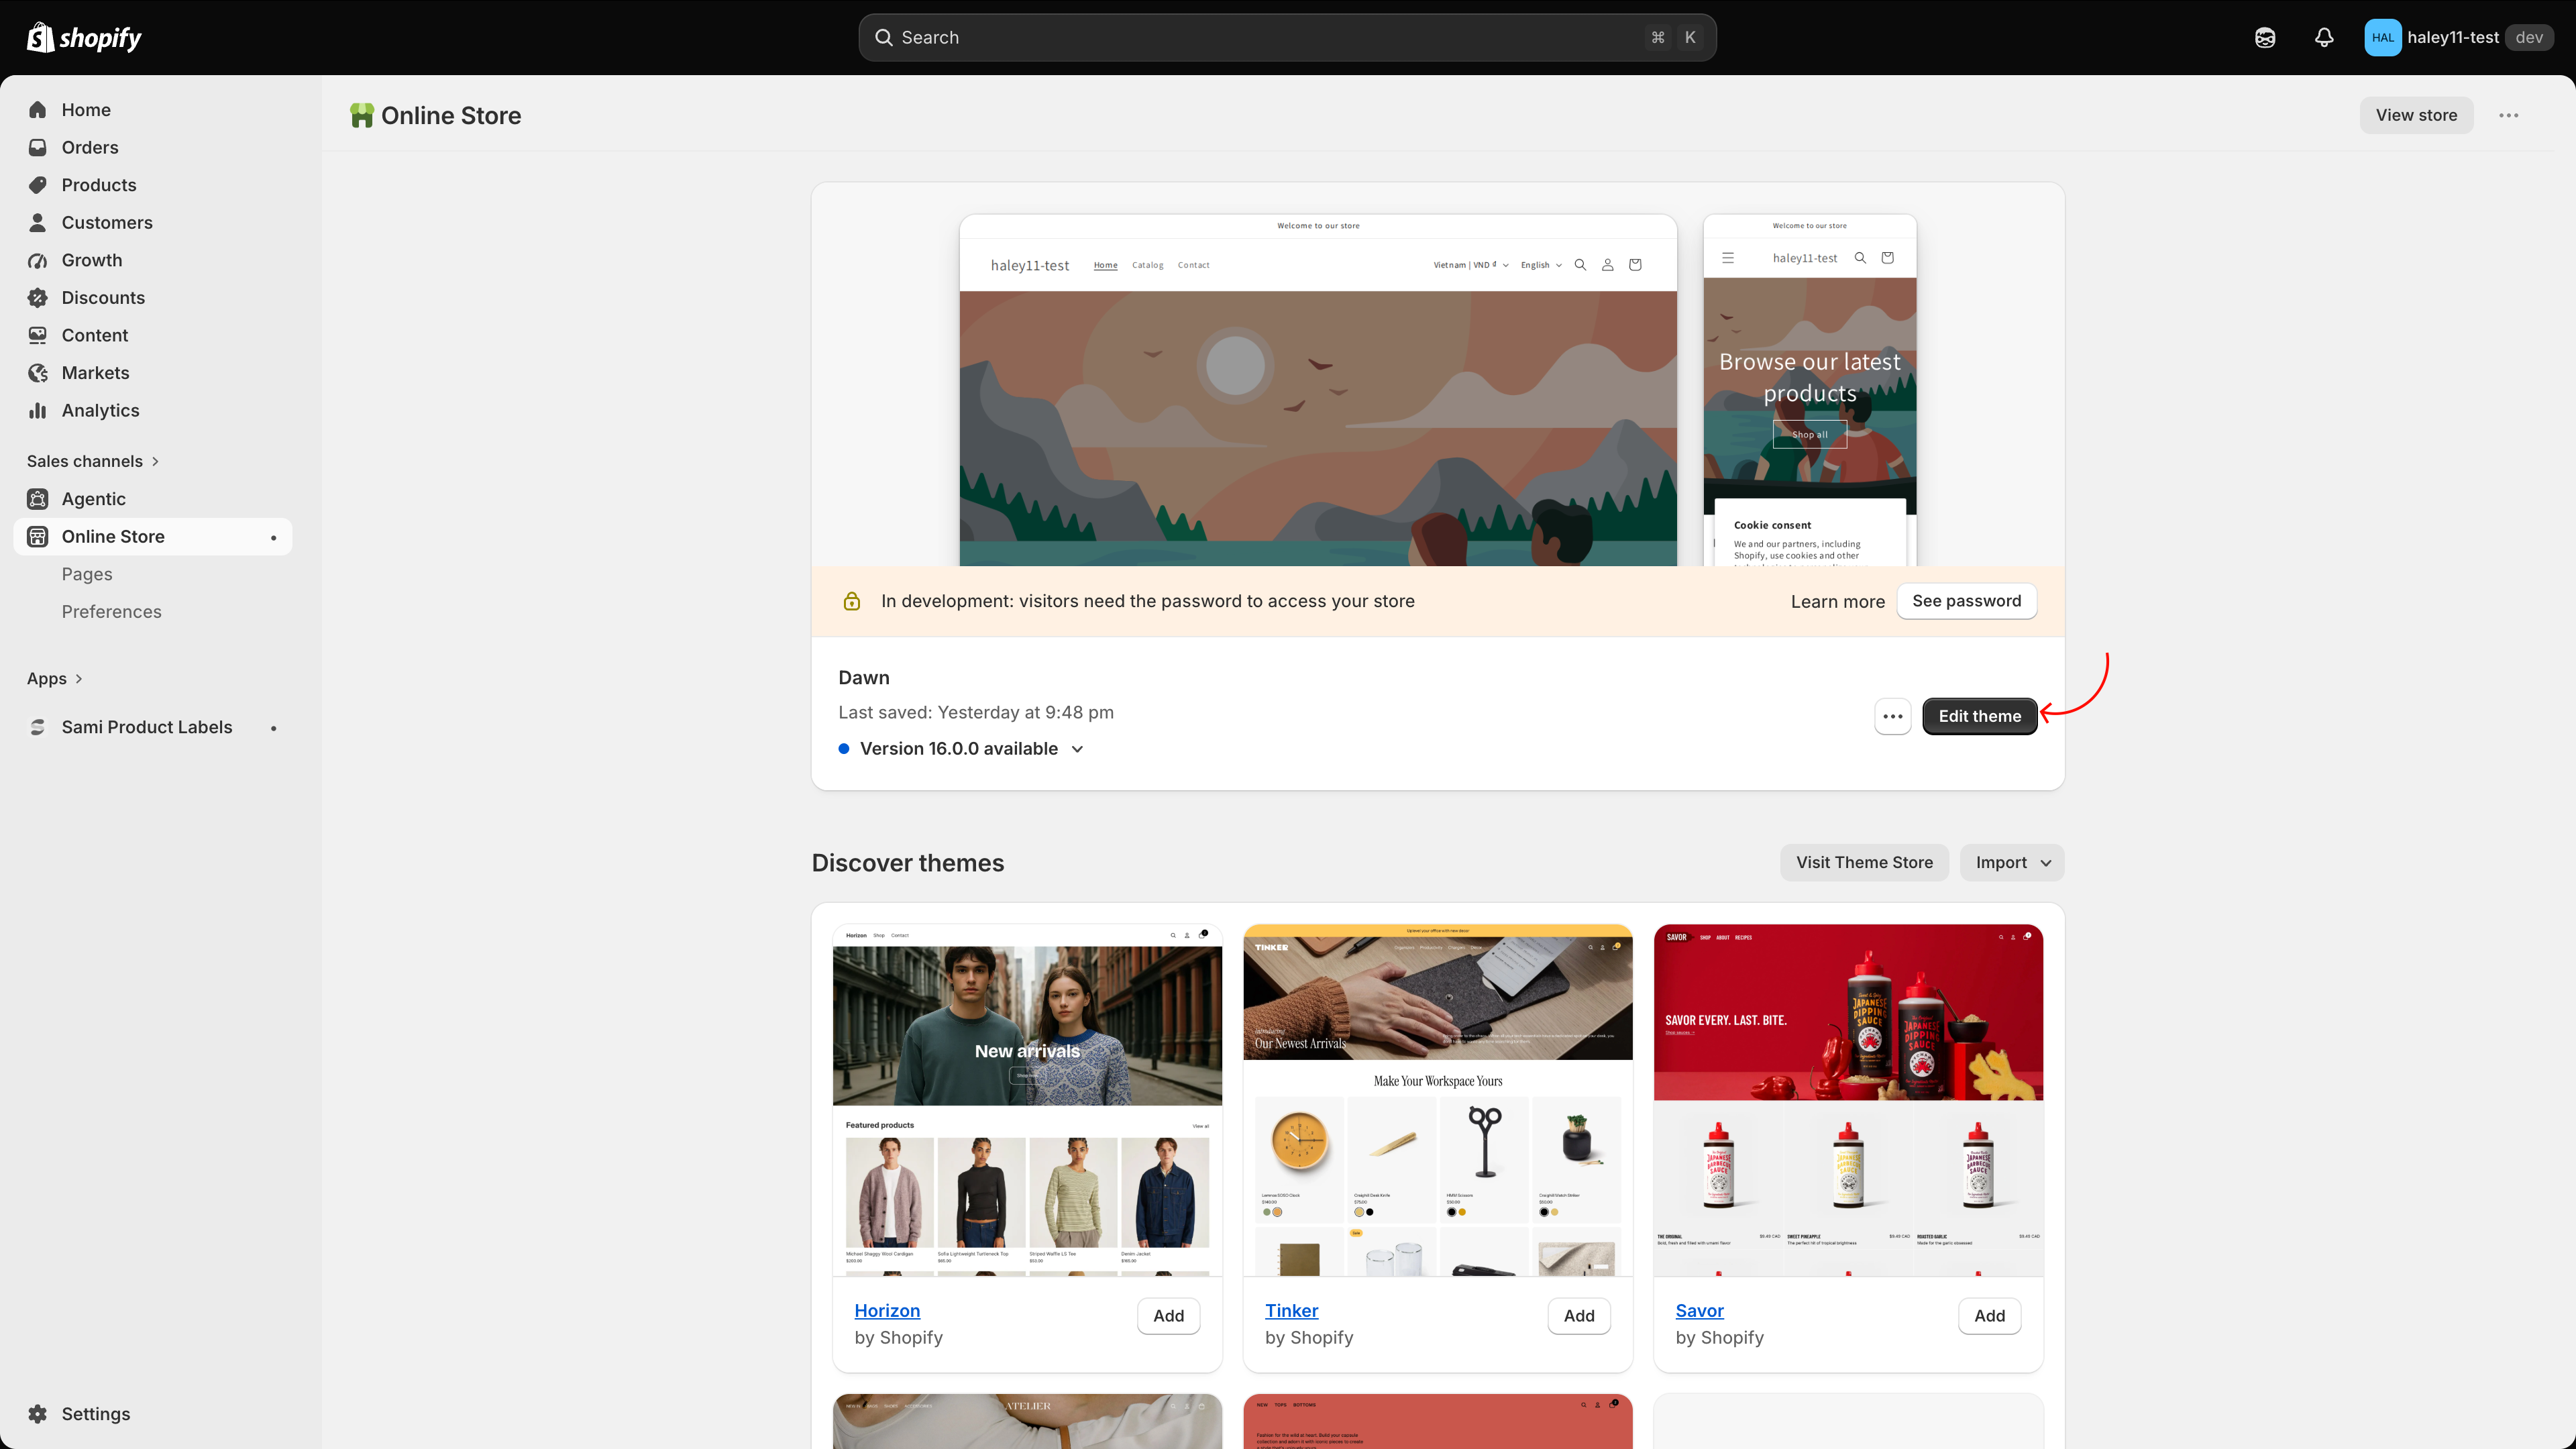Click the Tinker theme preview image
2576x1449 pixels.
tap(1437, 1100)
